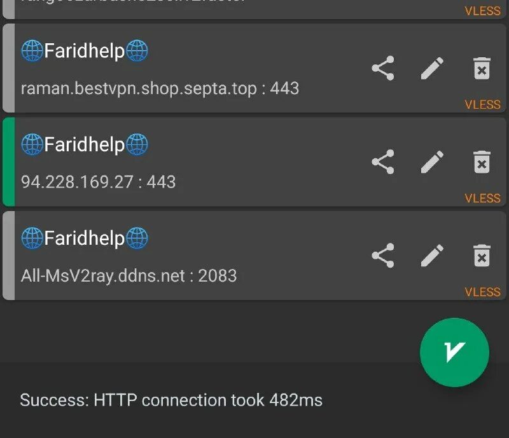Share the 94.228.169.27 server config
This screenshot has height=438, width=509.
click(382, 162)
